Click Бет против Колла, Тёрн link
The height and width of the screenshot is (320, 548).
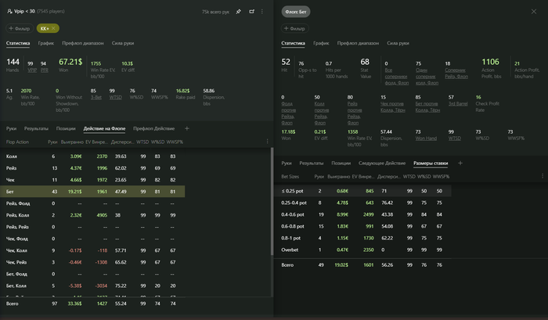427,106
